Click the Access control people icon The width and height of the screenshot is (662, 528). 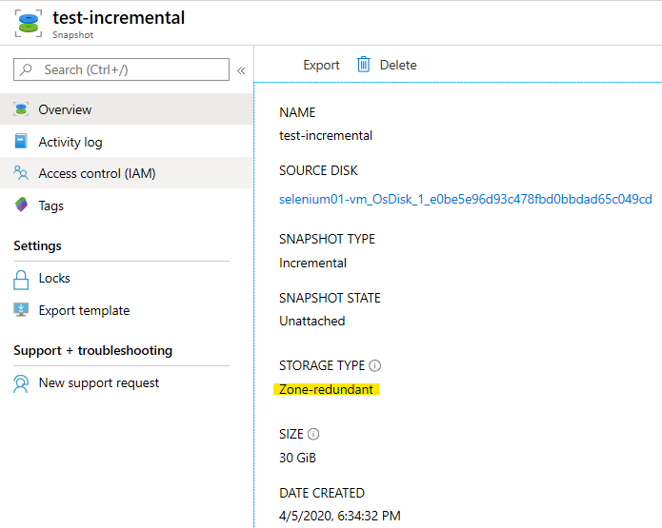pos(21,173)
